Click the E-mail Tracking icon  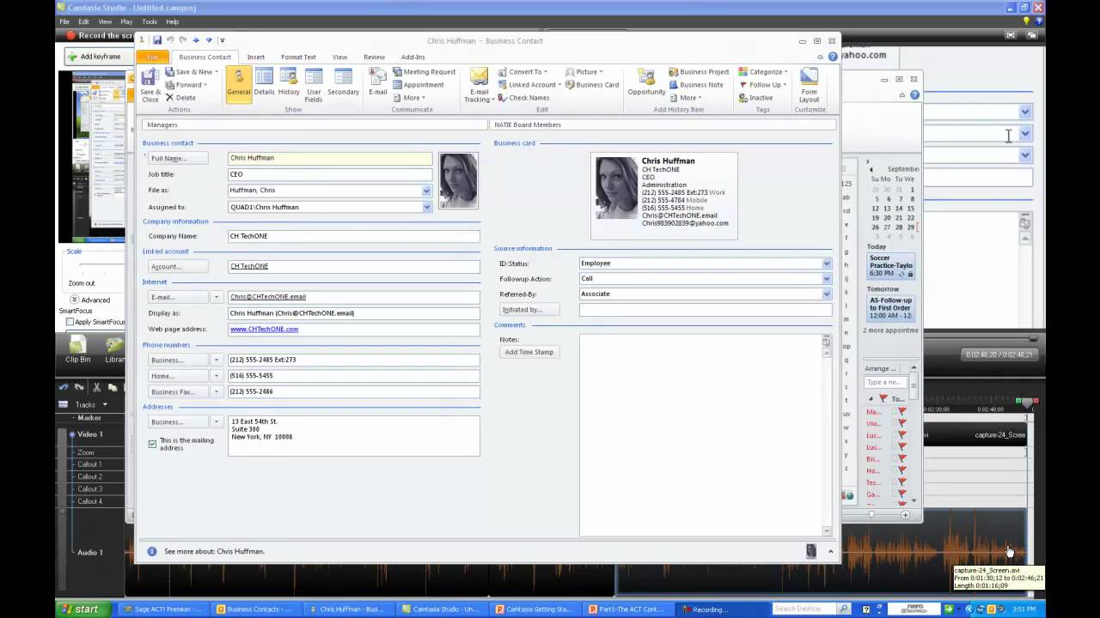[x=479, y=84]
